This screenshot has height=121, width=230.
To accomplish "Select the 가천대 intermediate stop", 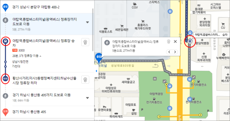I will [x=16, y=66].
